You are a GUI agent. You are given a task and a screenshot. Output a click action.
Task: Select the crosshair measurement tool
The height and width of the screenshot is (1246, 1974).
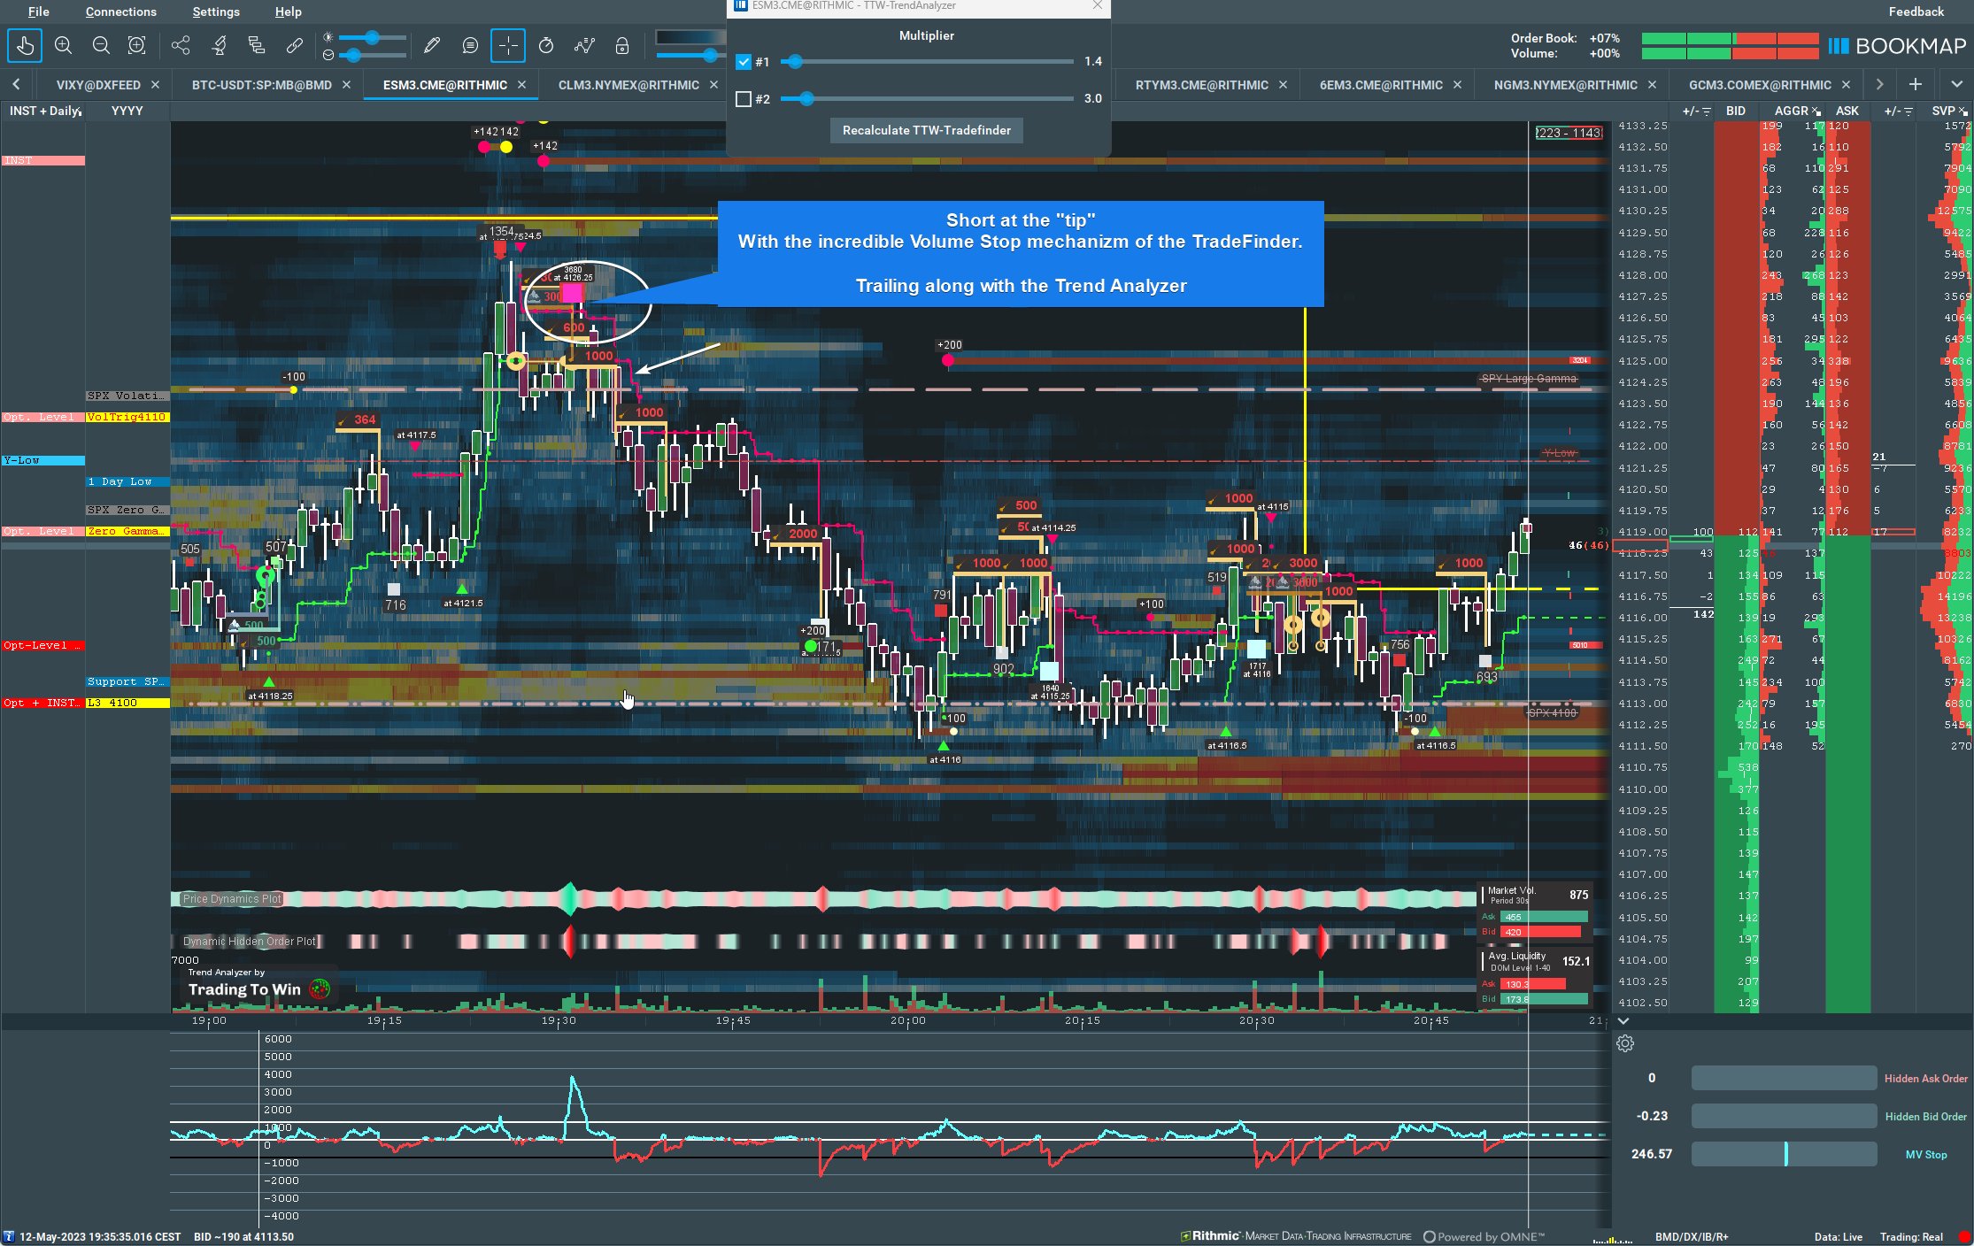(508, 45)
